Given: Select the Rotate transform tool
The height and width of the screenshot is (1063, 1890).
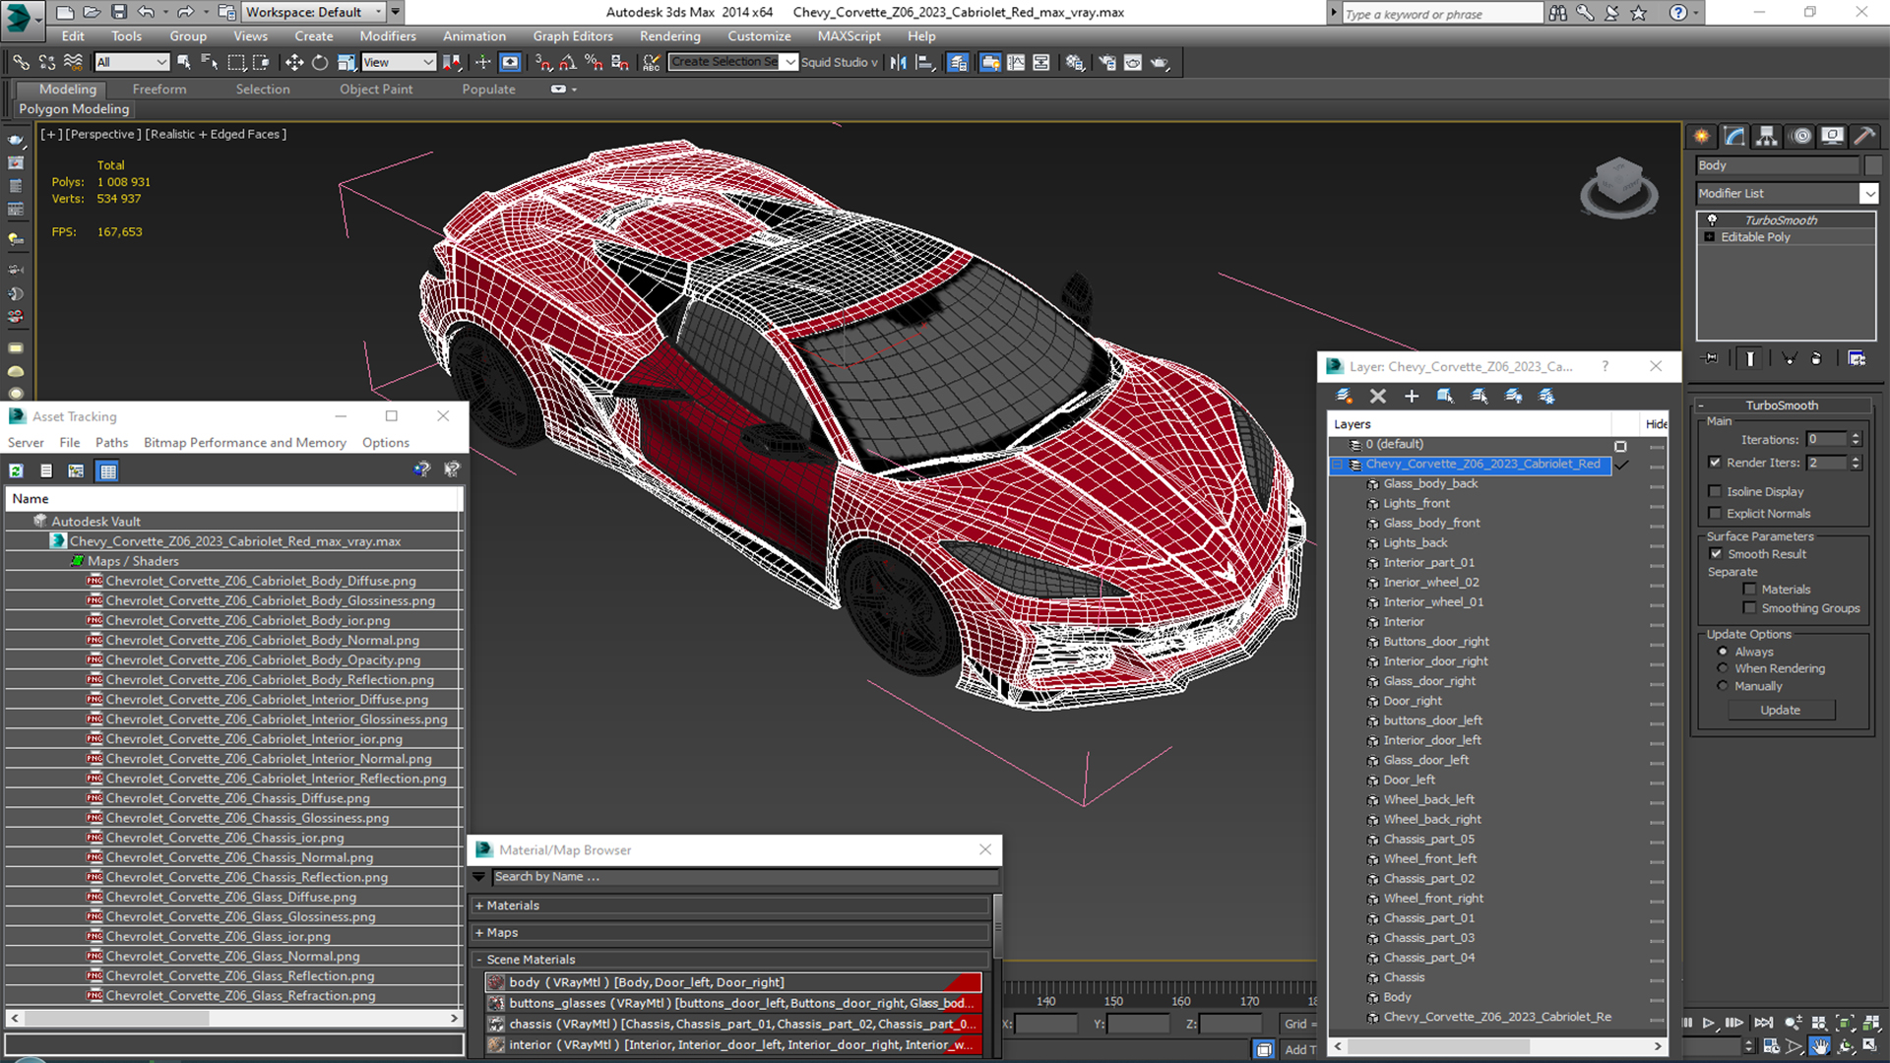Looking at the screenshot, I should [319, 62].
